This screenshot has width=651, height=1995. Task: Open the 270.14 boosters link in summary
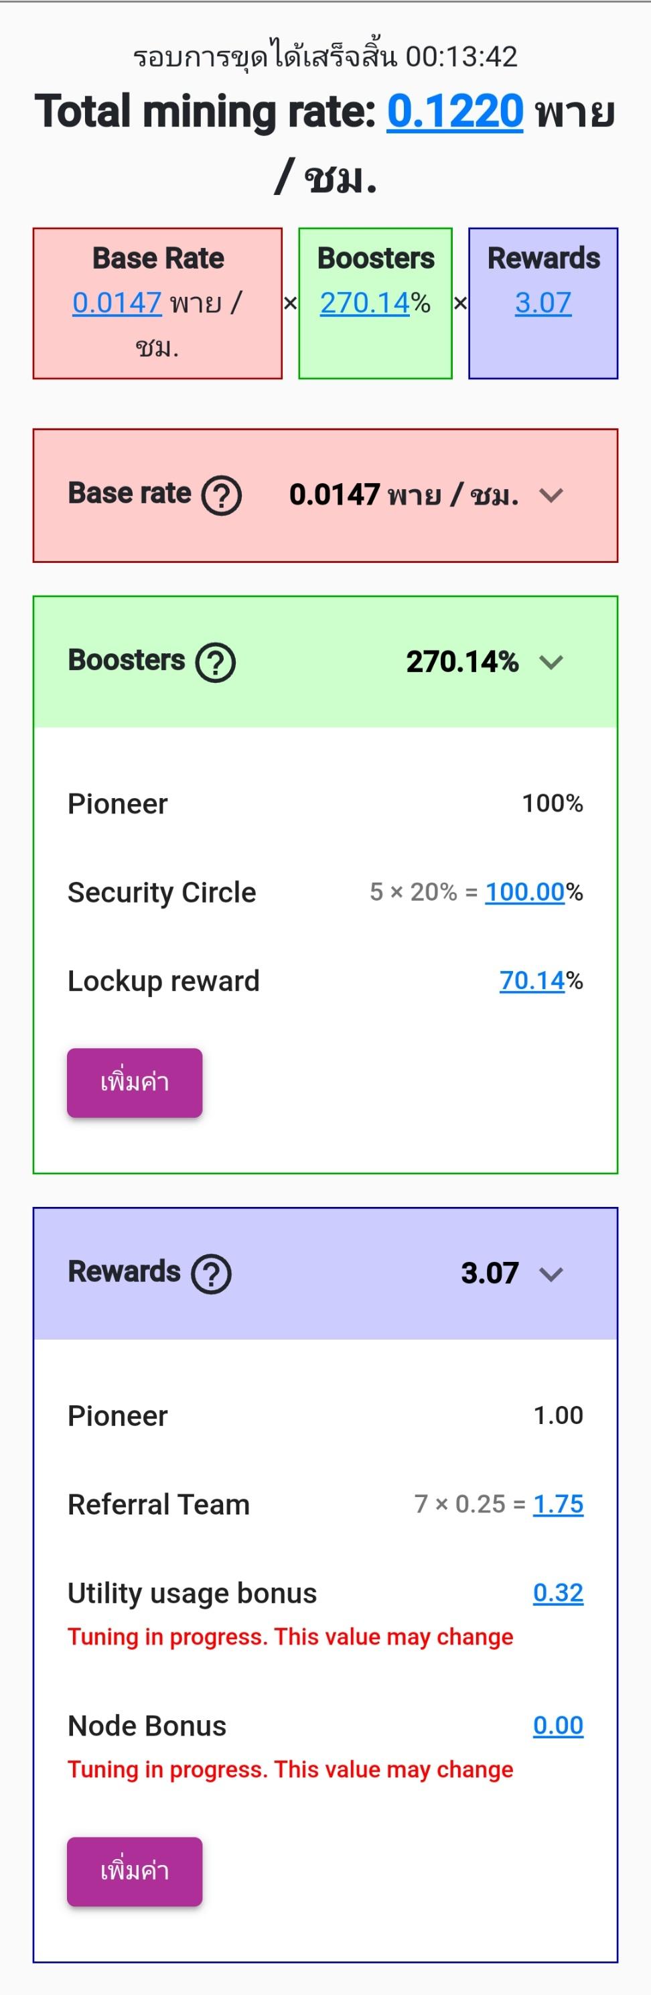coord(364,303)
